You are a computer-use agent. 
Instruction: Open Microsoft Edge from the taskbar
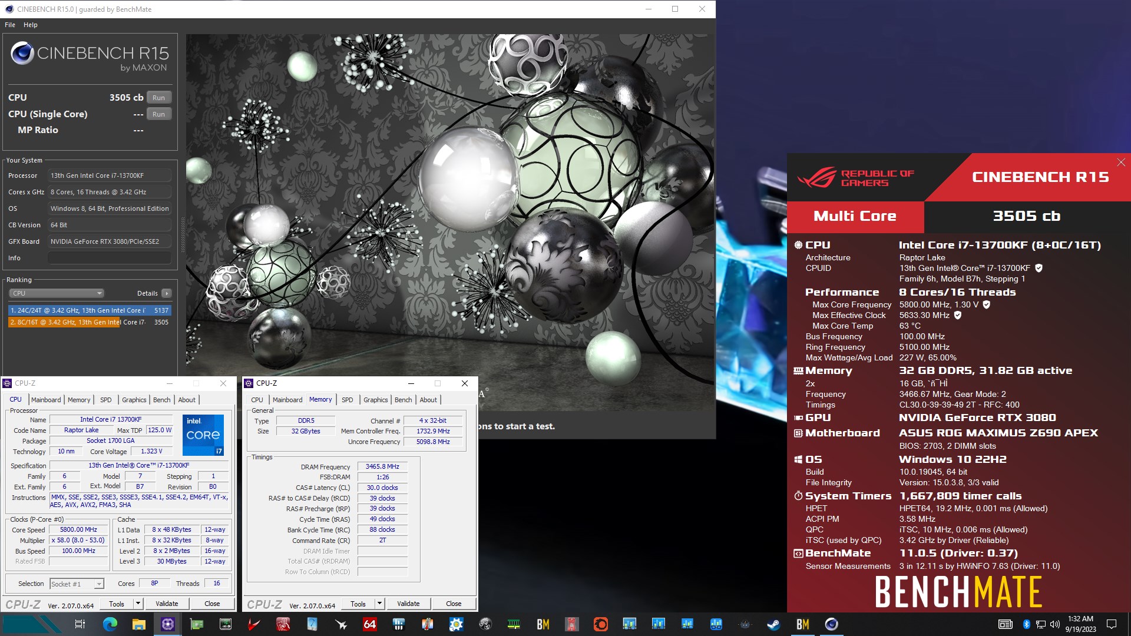coord(110,624)
